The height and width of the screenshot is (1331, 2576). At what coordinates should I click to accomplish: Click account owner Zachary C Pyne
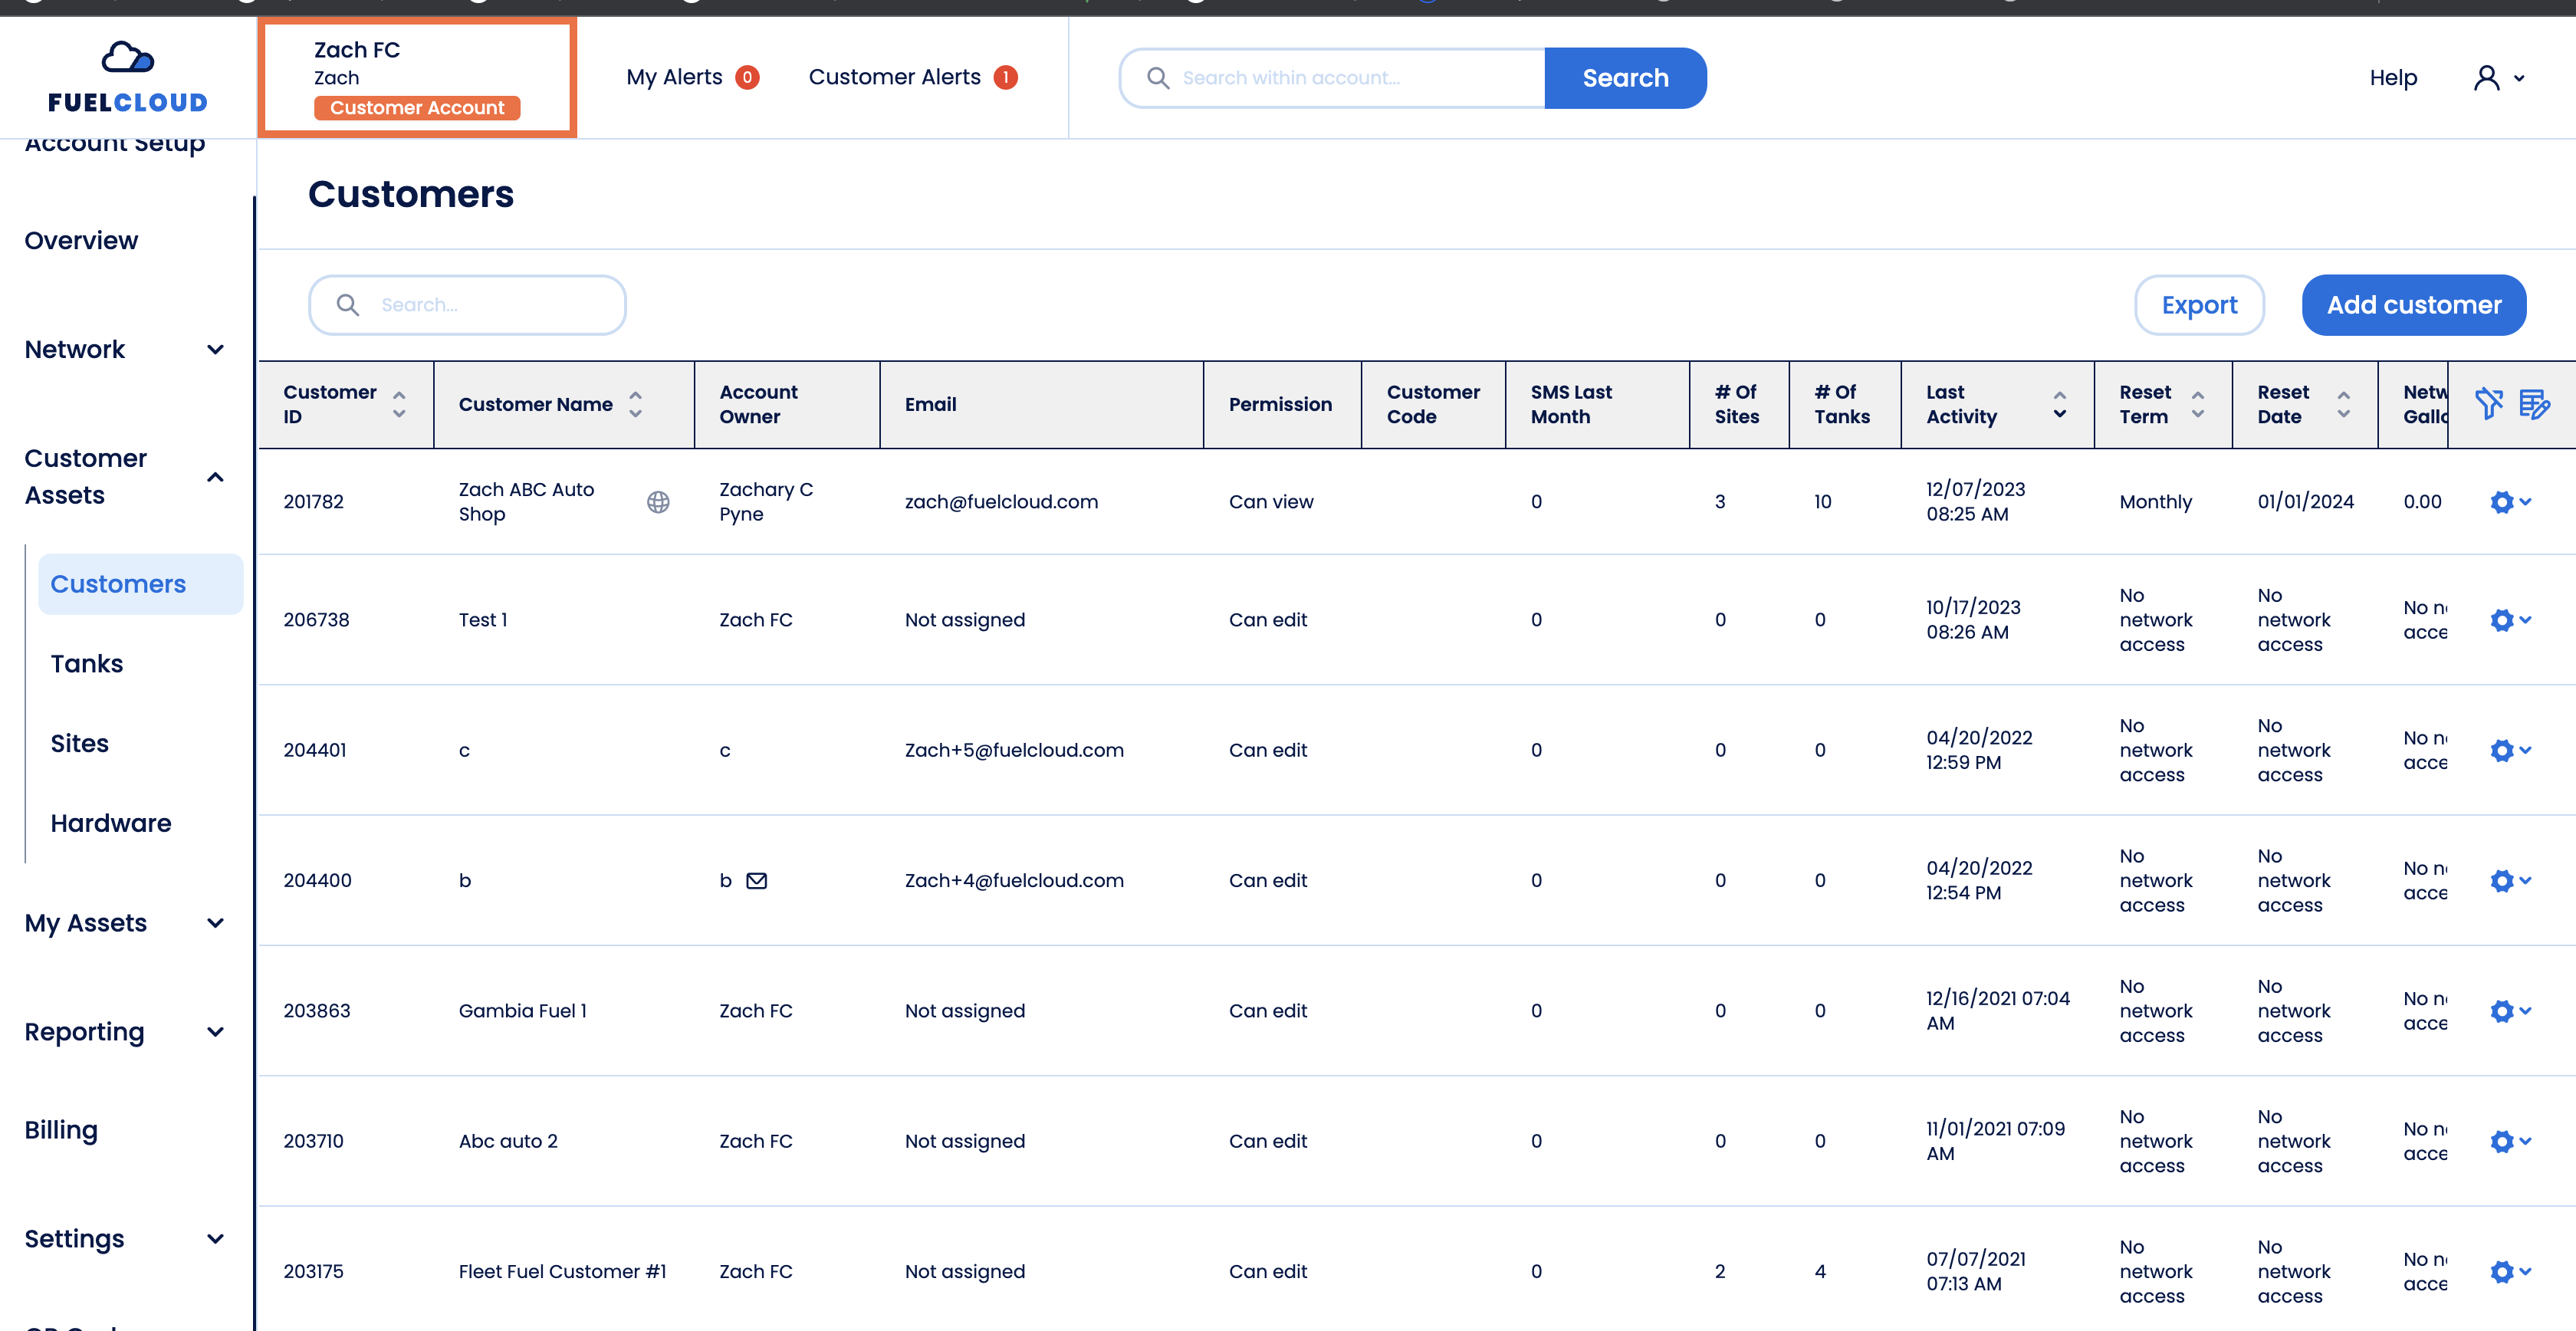pyautogui.click(x=766, y=502)
